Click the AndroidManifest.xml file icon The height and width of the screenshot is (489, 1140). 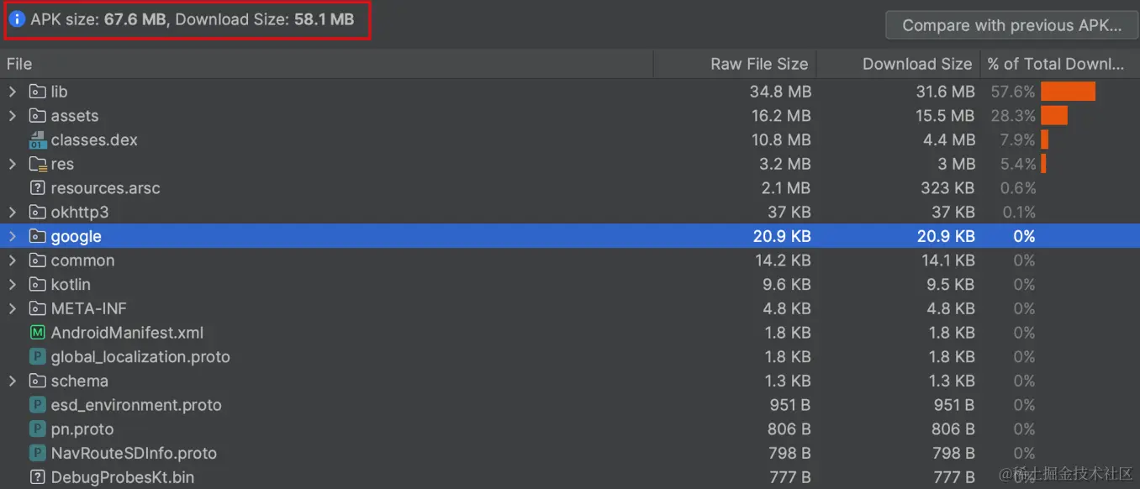[x=37, y=333]
